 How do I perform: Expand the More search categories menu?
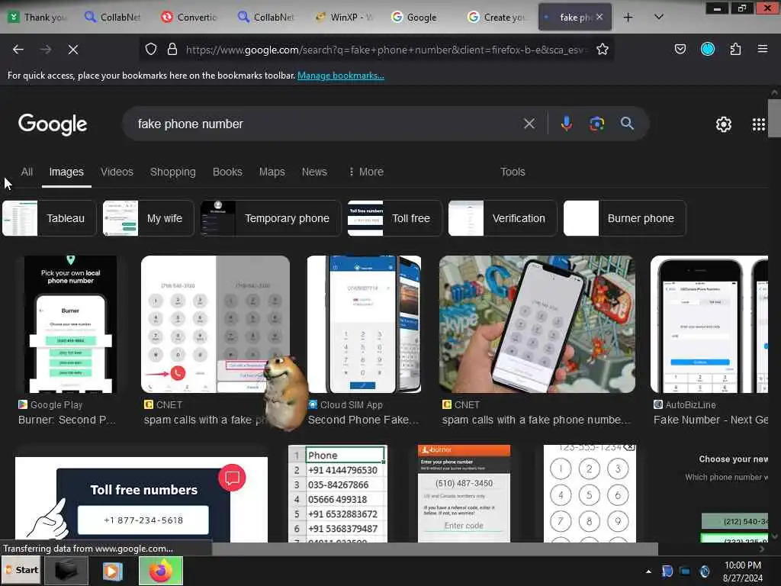click(x=366, y=172)
